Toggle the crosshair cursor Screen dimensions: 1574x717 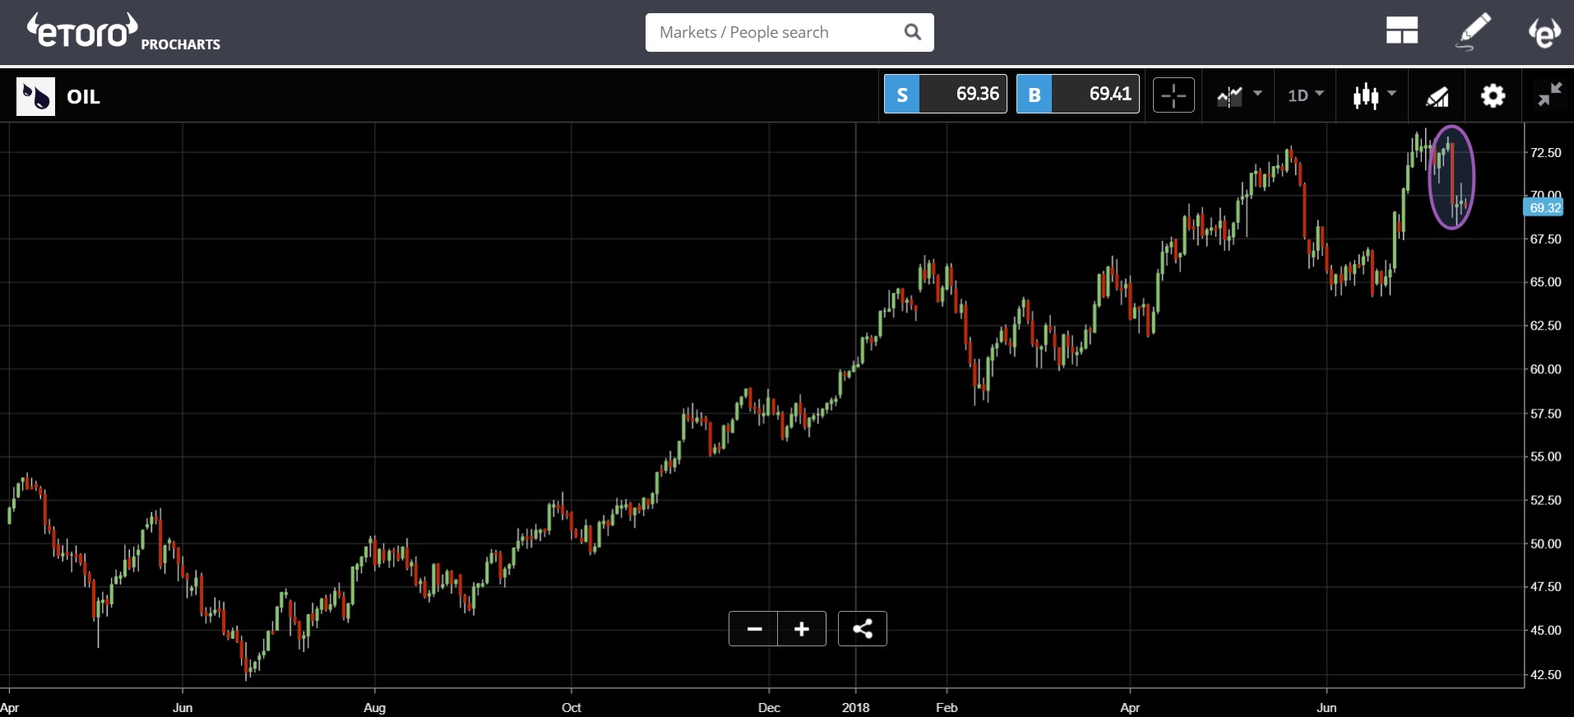(x=1174, y=96)
